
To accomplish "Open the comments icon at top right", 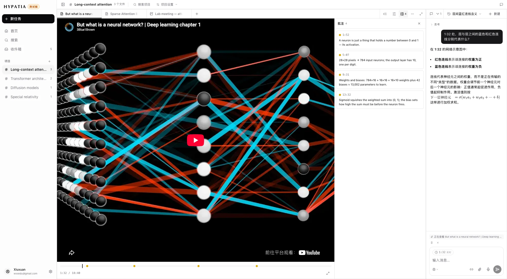I will click(501, 5).
